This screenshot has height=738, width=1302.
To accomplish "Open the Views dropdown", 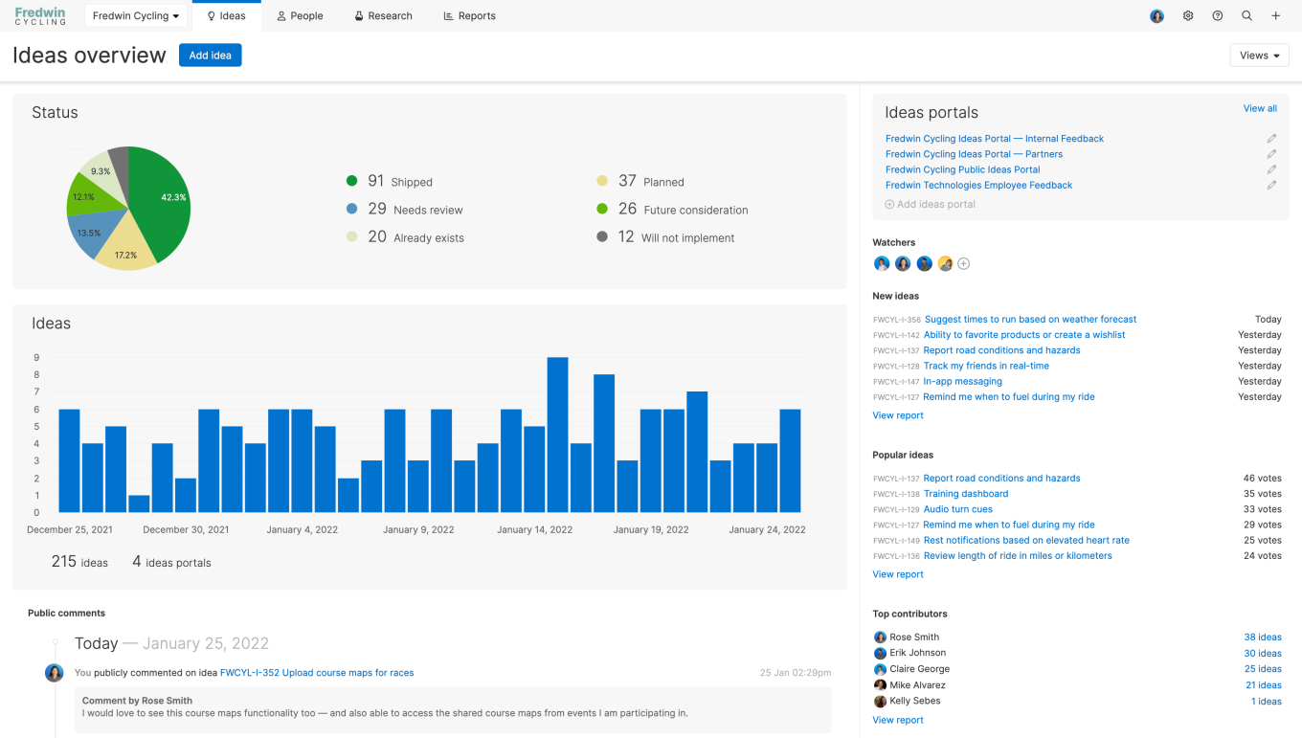I will coord(1259,55).
